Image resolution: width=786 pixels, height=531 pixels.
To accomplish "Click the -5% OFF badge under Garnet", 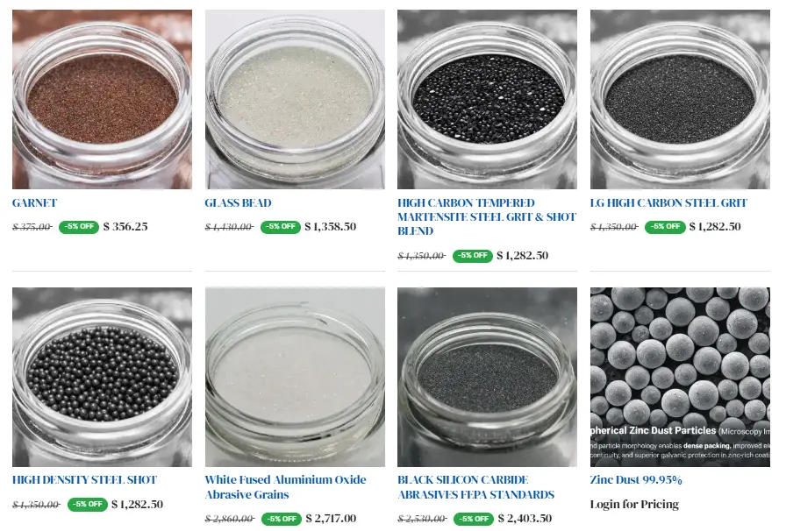I will [x=79, y=226].
